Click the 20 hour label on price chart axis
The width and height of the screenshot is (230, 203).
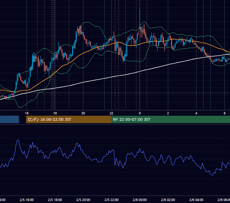tap(83, 113)
